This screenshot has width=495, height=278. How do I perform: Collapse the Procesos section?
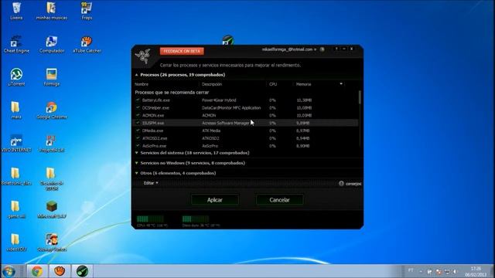[137, 75]
